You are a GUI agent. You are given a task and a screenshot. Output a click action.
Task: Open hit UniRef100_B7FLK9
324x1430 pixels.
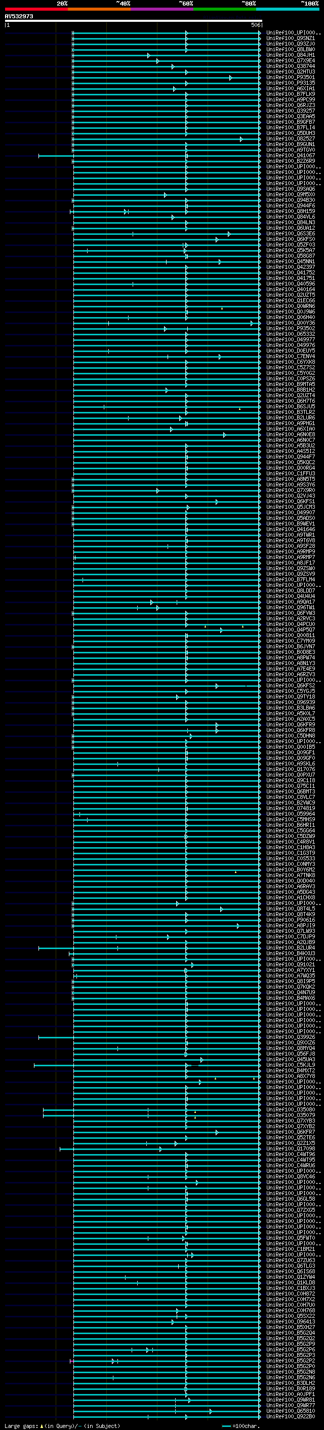[291, 94]
